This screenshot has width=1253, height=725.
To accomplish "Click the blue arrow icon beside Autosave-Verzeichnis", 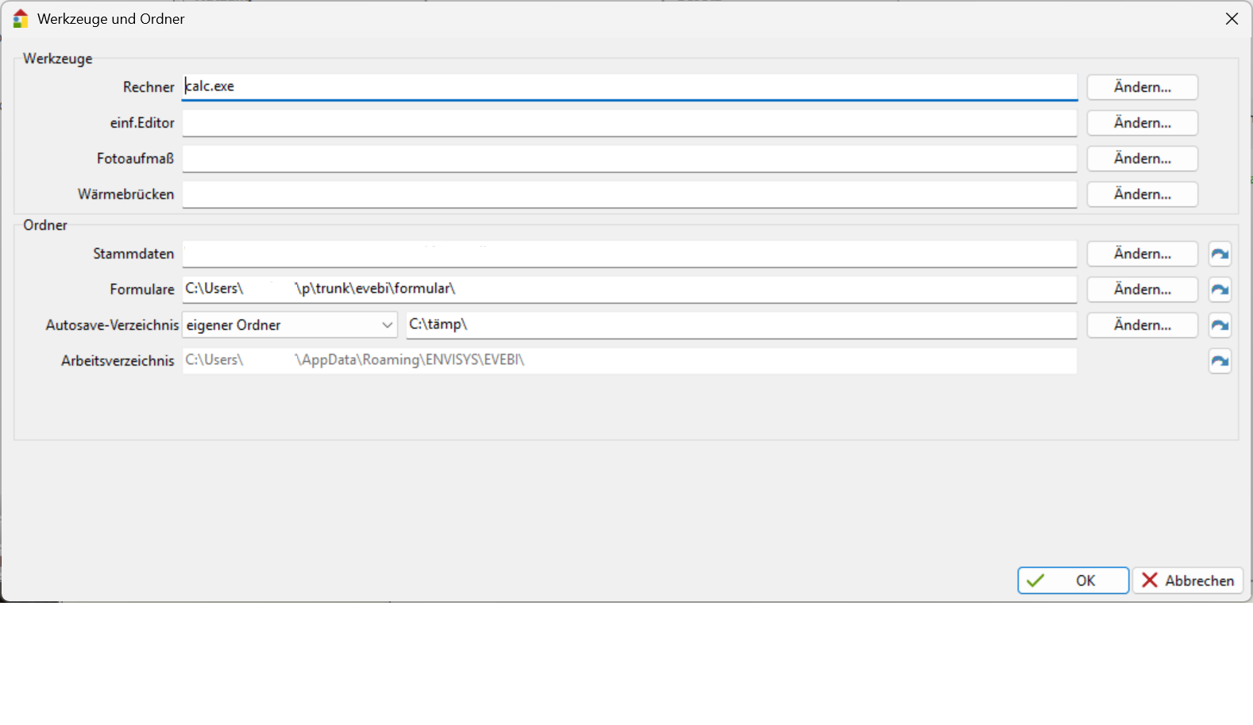I will pyautogui.click(x=1220, y=325).
